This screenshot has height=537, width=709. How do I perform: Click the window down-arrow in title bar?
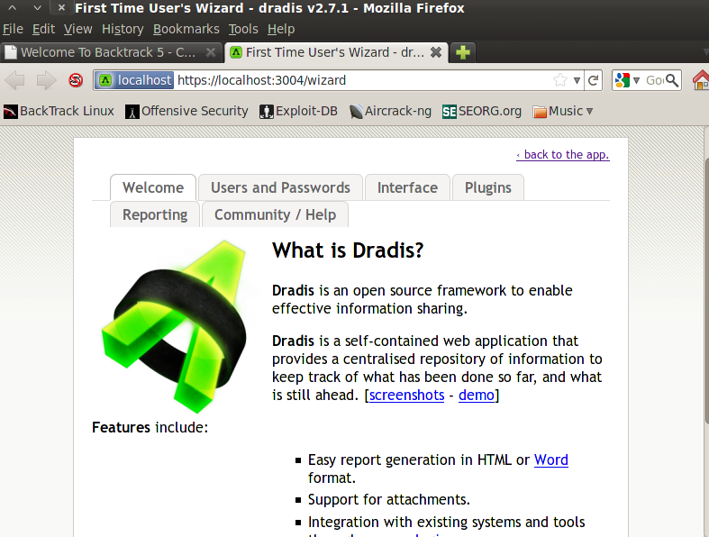[x=37, y=8]
